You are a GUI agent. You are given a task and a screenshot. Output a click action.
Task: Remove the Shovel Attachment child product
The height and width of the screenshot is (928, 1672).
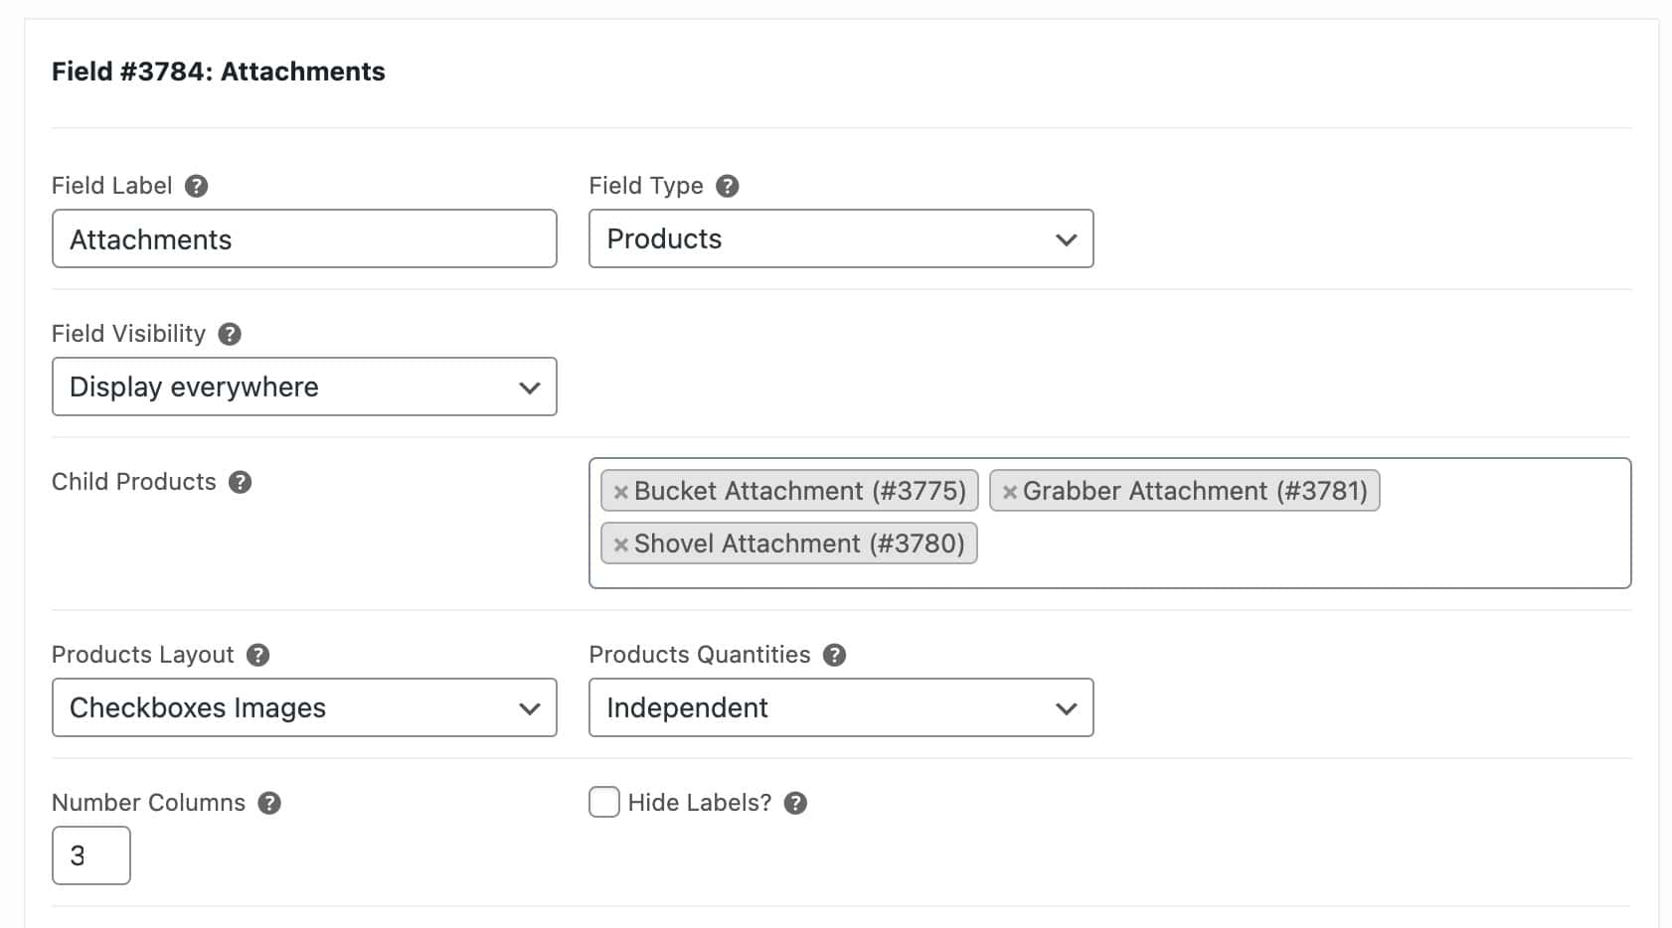(620, 543)
